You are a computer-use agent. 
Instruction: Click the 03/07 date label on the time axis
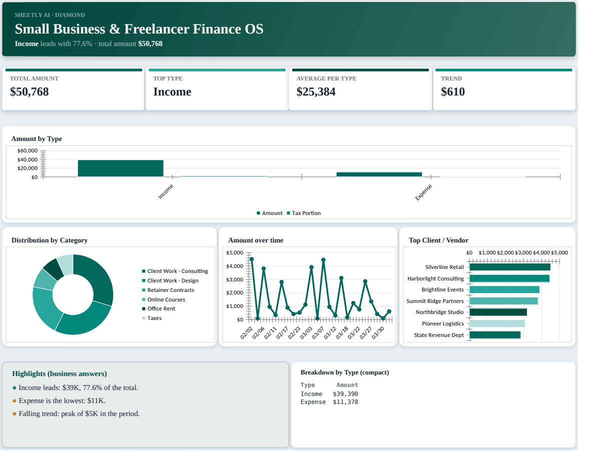point(318,333)
